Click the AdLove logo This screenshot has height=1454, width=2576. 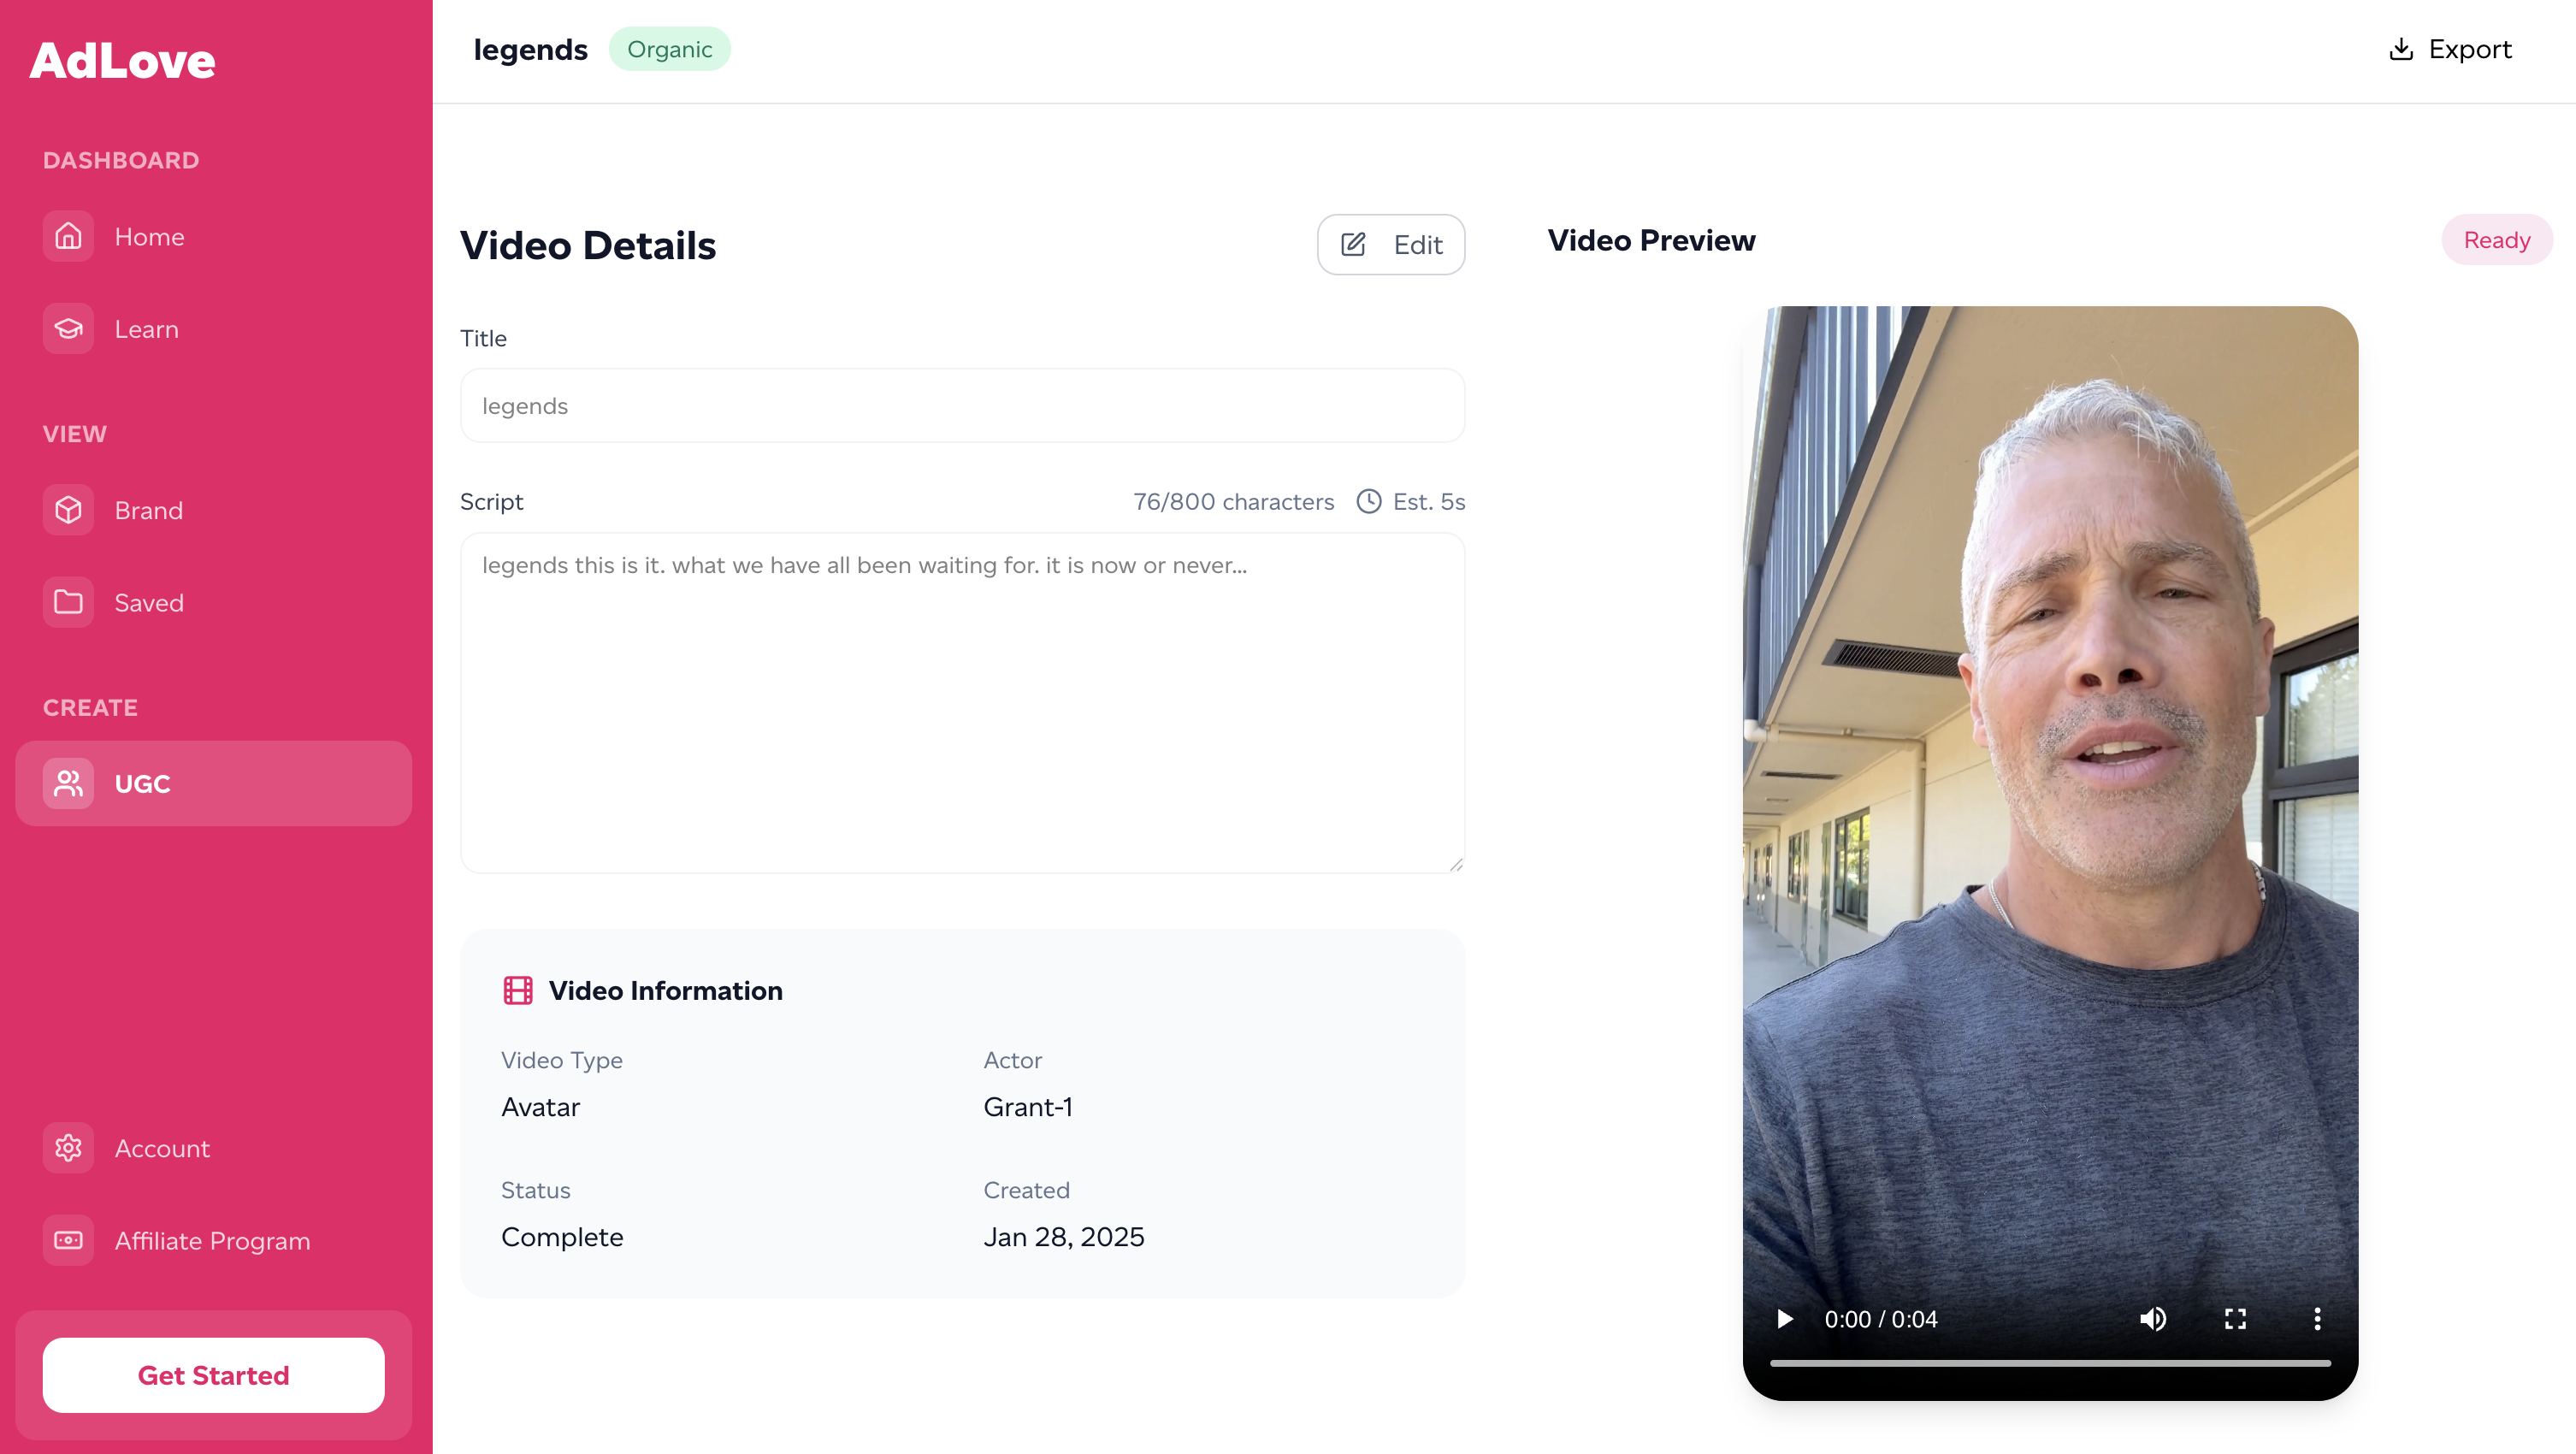pos(122,61)
